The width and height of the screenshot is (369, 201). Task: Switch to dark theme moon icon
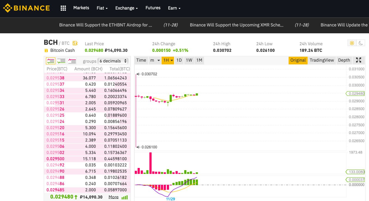click(361, 43)
